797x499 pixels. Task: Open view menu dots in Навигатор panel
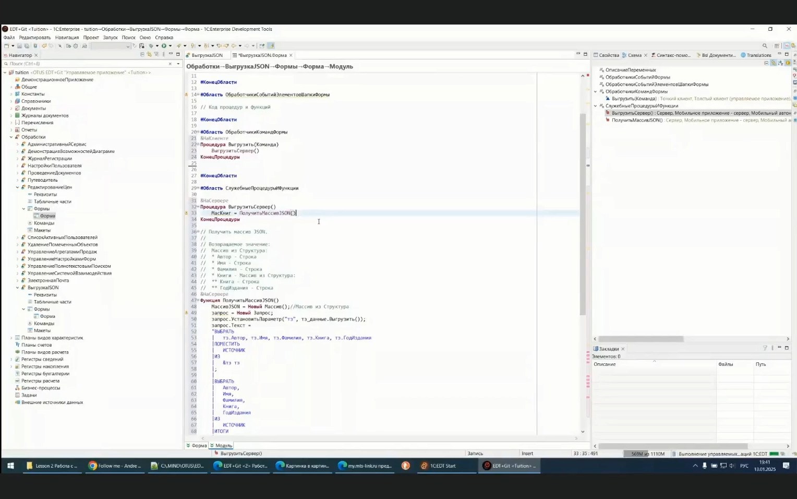[x=163, y=54]
